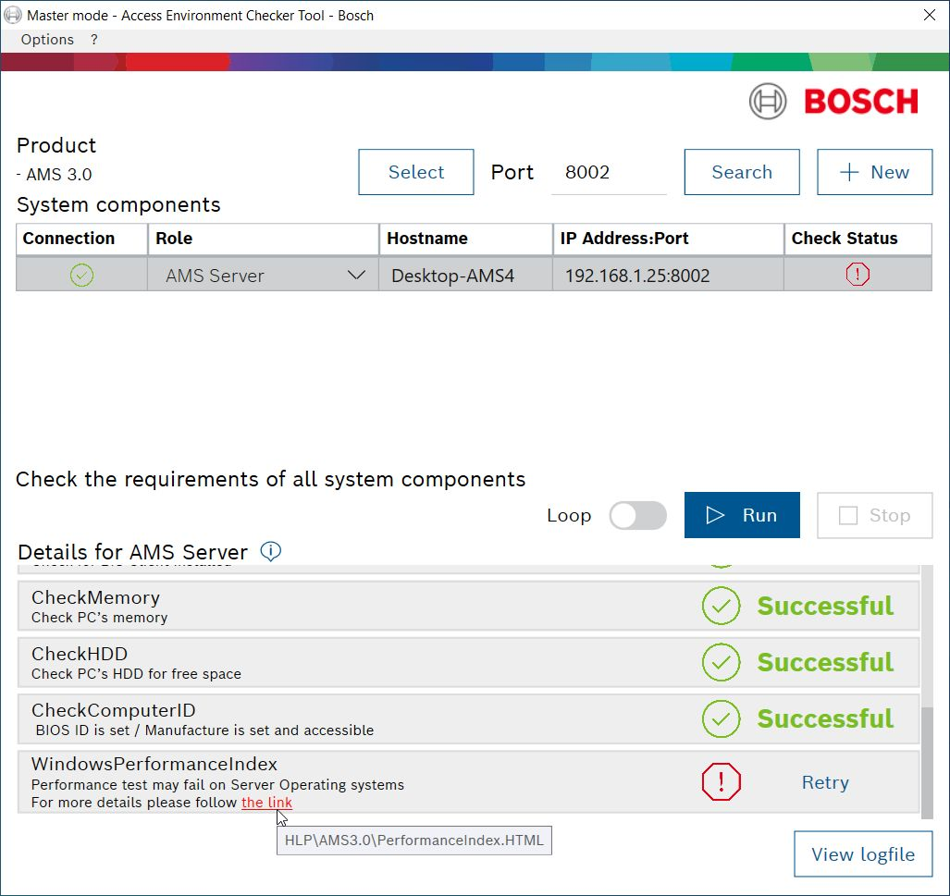Open the ? help menu

click(94, 40)
